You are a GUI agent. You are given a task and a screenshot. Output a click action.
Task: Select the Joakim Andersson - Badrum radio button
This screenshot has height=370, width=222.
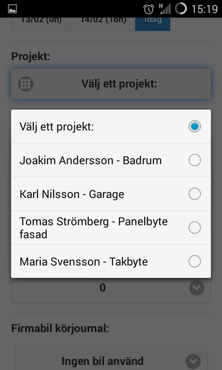pyautogui.click(x=195, y=160)
